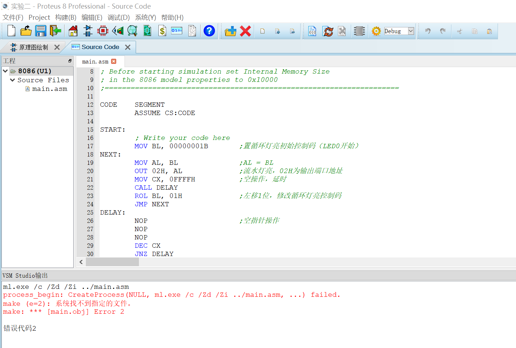Open project settings orange gear icon

tap(376, 31)
